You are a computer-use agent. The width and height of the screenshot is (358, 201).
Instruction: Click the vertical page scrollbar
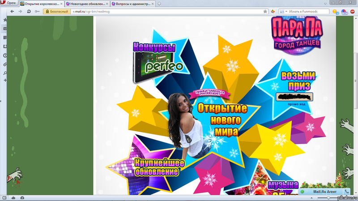(x=356, y=81)
